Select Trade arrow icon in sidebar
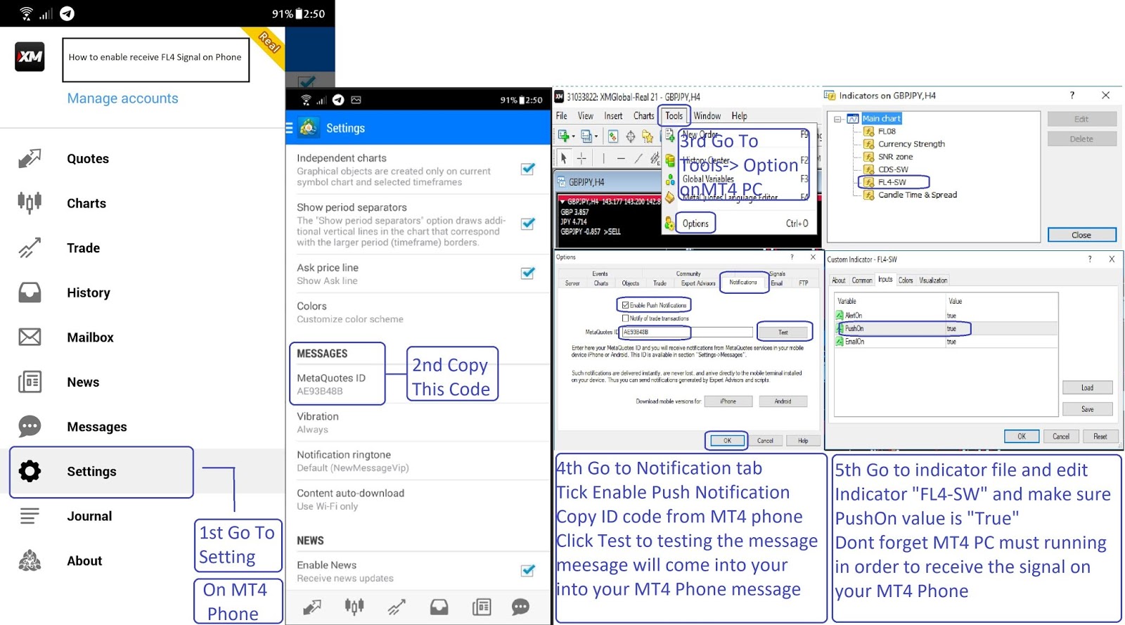The image size is (1125, 625). tap(30, 248)
